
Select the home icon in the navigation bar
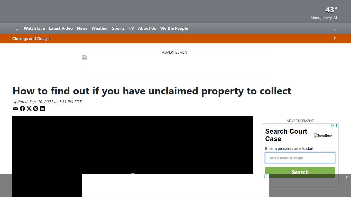(x=17, y=28)
